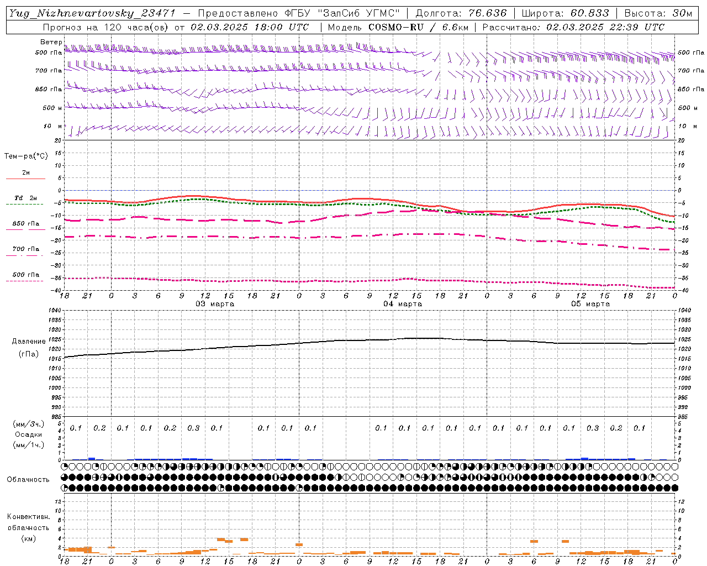Click the station title Yug_Nizhnevartovsky_23471
This screenshot has width=707, height=566.
93,13
